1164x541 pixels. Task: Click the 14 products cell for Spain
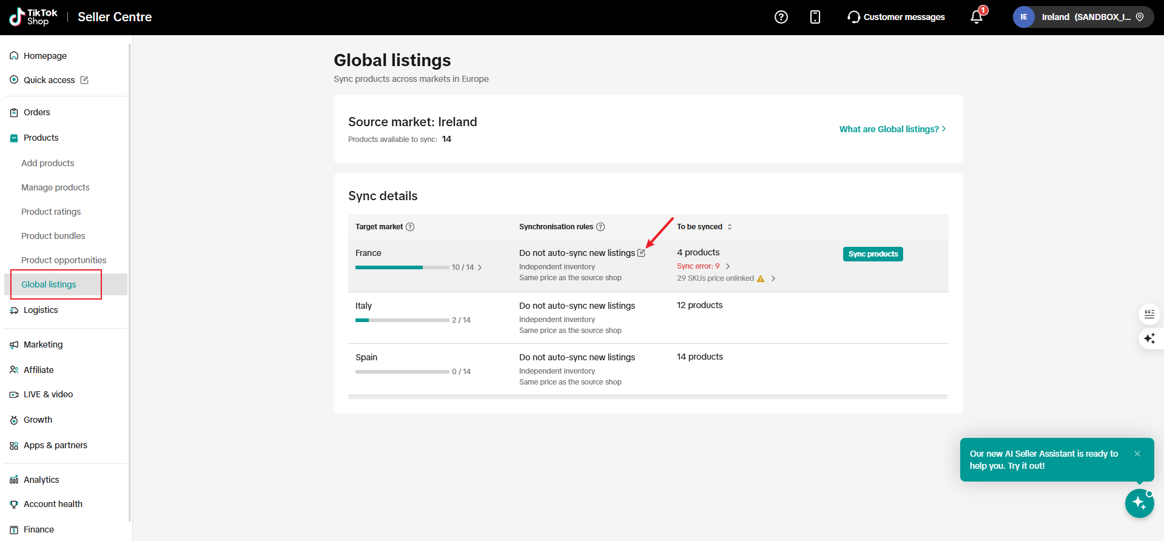coord(700,357)
